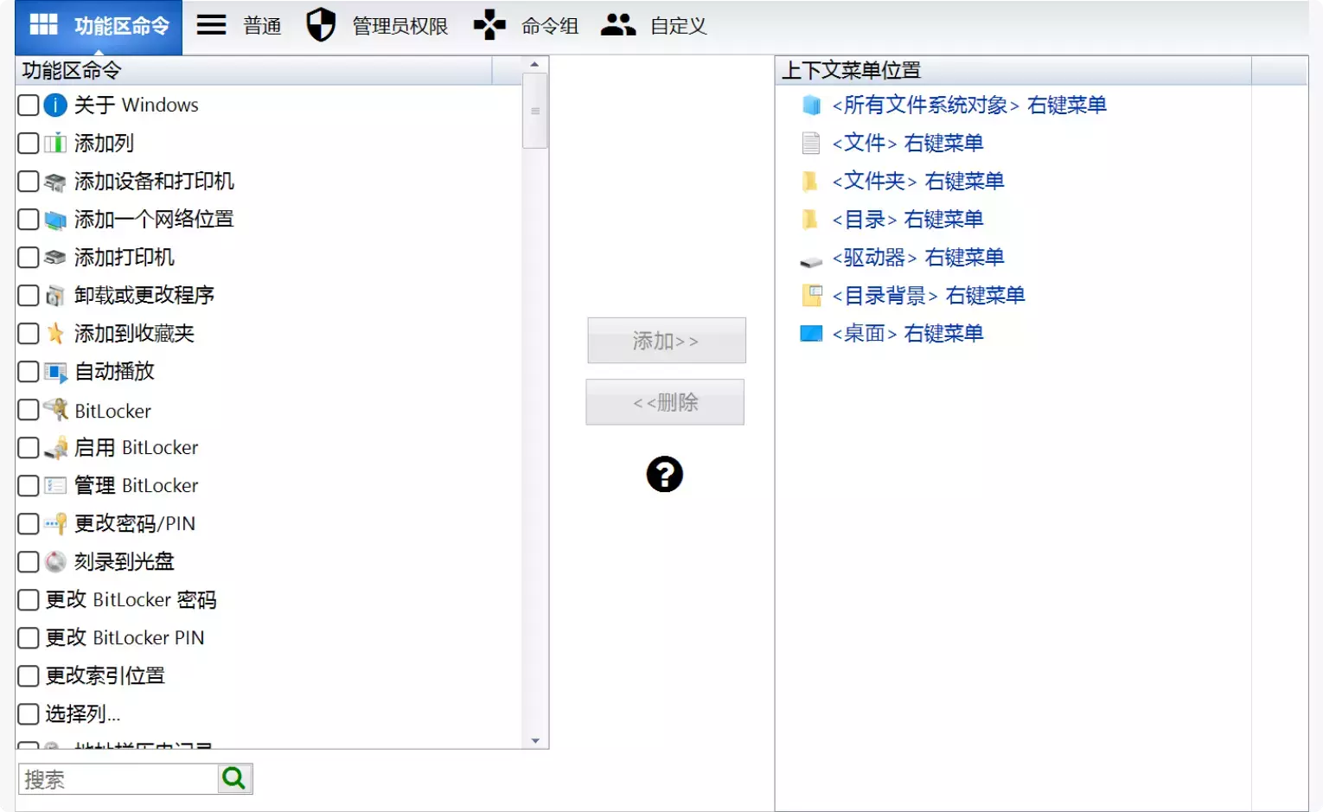The width and height of the screenshot is (1323, 812).
Task: Click the desktop icon beside <桌面> 右键菜单
Action: tap(810, 333)
